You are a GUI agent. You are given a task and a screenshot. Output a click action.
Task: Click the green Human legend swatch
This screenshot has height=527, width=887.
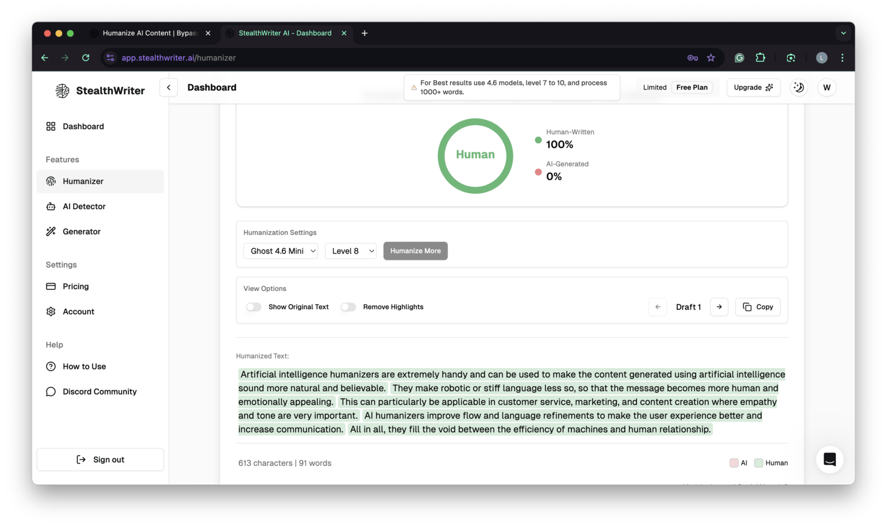pos(759,463)
